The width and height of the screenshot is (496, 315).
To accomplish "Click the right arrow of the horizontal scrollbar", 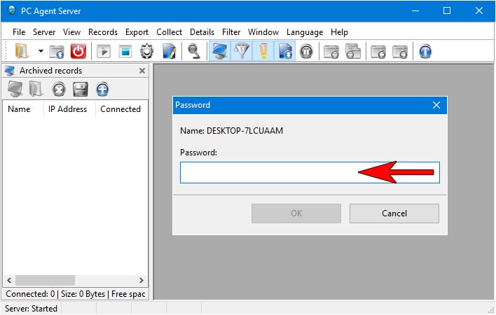I will (142, 280).
